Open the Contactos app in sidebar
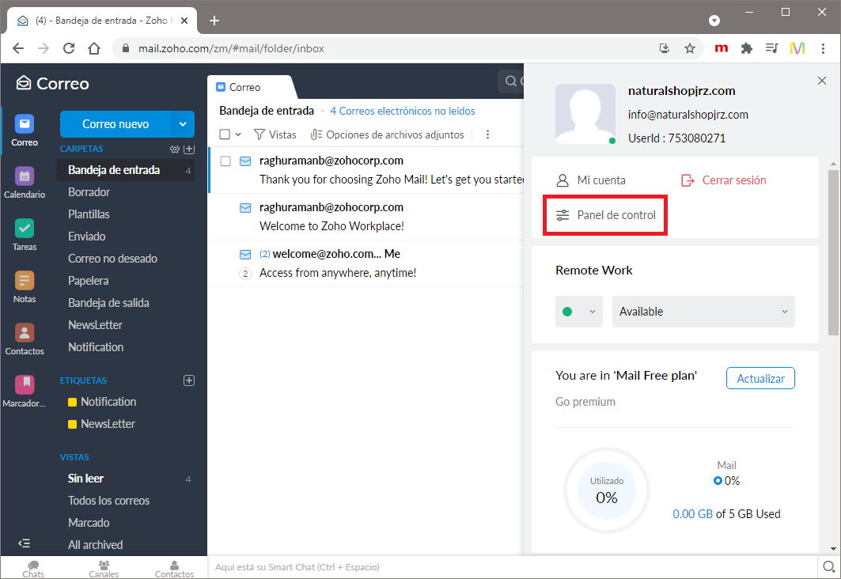Screen dimensions: 841x579 [25, 339]
